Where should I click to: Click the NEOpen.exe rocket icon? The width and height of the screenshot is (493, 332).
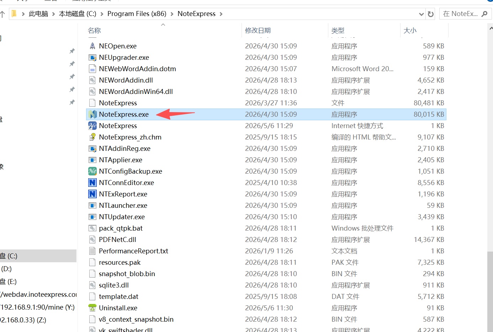click(92, 46)
